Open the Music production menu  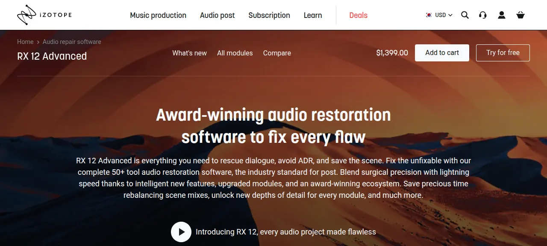click(158, 15)
